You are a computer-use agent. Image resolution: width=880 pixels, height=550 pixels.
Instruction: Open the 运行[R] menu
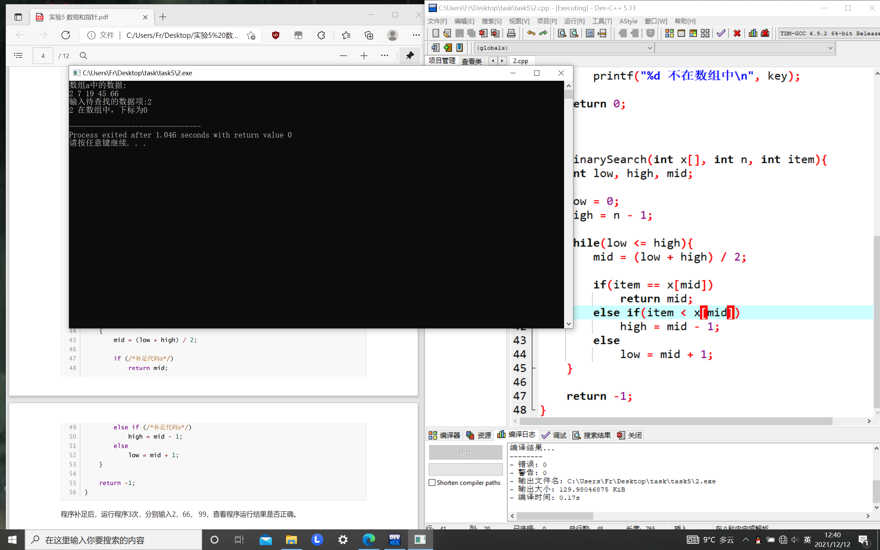click(x=574, y=21)
